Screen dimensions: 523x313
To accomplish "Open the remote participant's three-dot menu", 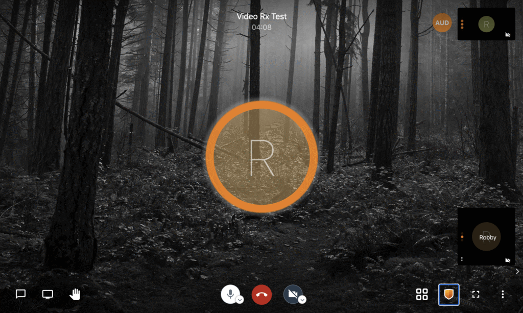I will point(461,25).
